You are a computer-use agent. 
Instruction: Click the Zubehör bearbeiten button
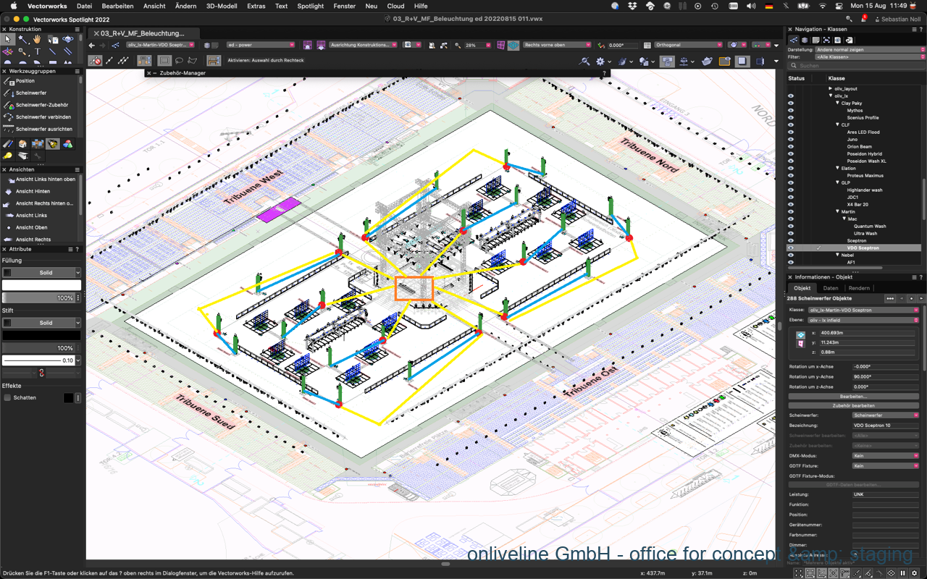tap(853, 405)
